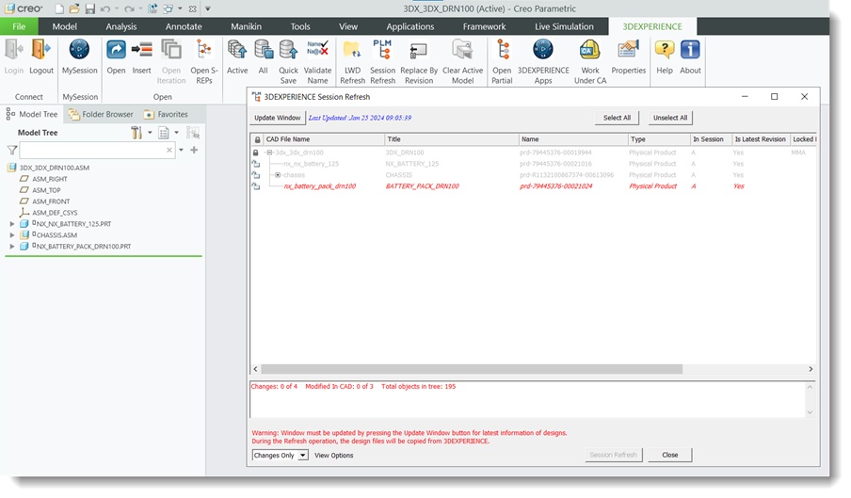Open the Model Tree settings dropdown arrow
Screen dimensions: 851x498
(x=150, y=133)
